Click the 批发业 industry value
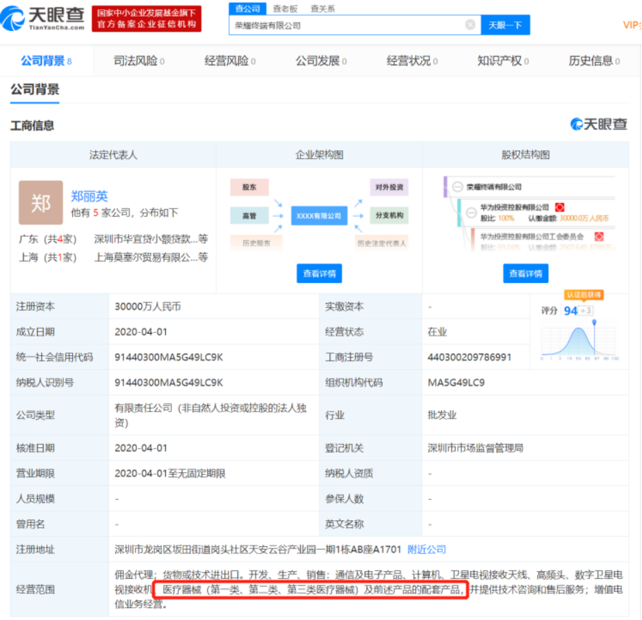Image resolution: width=642 pixels, height=620 pixels. [x=442, y=415]
